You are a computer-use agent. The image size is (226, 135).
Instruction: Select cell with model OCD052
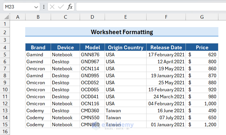coord(92,83)
